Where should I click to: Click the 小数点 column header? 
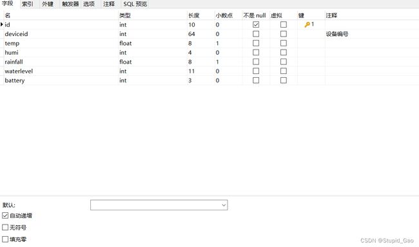[228, 15]
